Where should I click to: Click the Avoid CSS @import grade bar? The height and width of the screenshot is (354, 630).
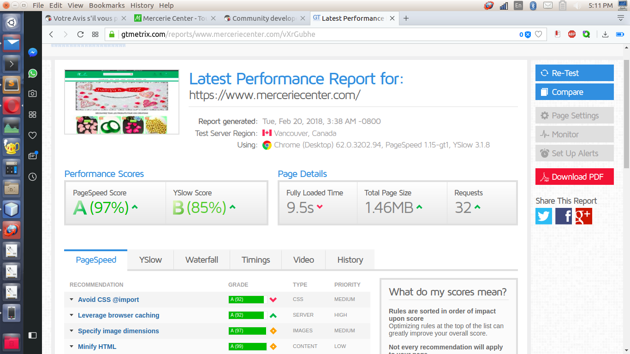(248, 300)
